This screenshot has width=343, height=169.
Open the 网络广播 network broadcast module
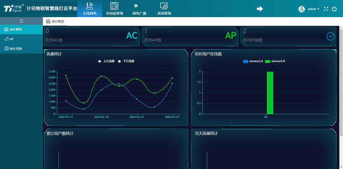click(x=139, y=9)
